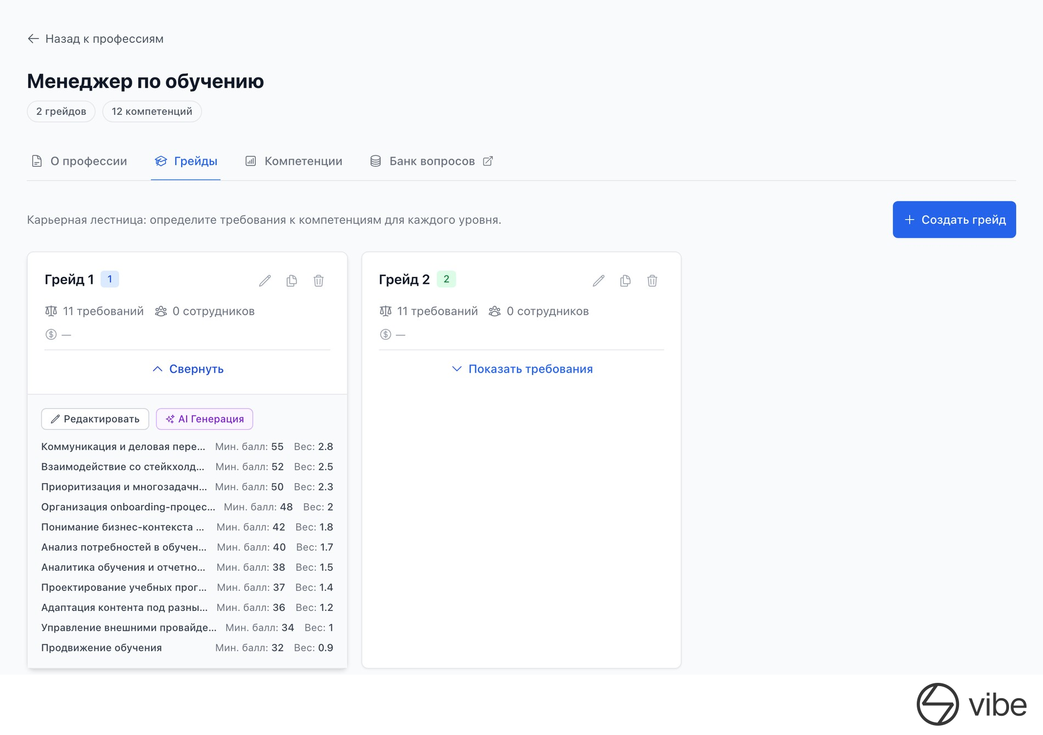Screen dimensions: 1043x735
Task: Click the scales icon in Грейд 1
Action: (51, 311)
